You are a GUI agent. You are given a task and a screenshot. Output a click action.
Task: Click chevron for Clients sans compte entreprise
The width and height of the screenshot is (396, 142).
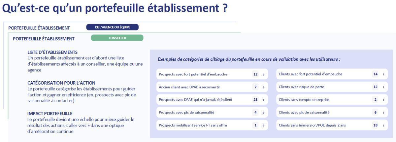383,100
